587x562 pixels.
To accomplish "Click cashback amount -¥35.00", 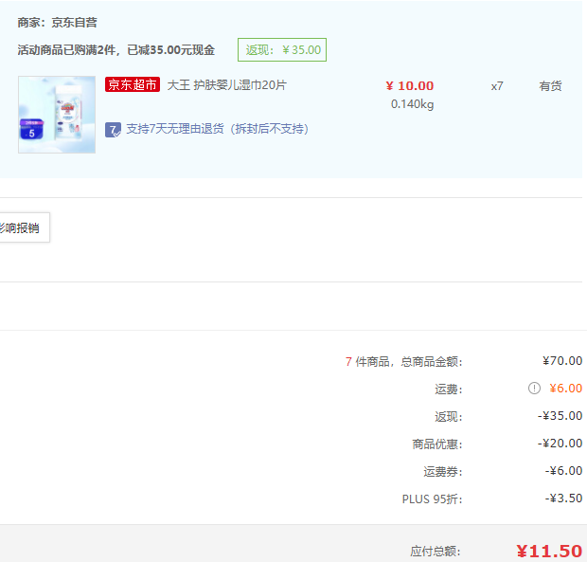I will pos(560,415).
